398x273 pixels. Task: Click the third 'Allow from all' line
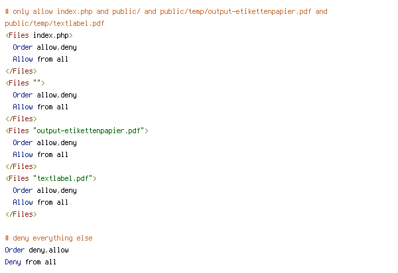[40, 154]
